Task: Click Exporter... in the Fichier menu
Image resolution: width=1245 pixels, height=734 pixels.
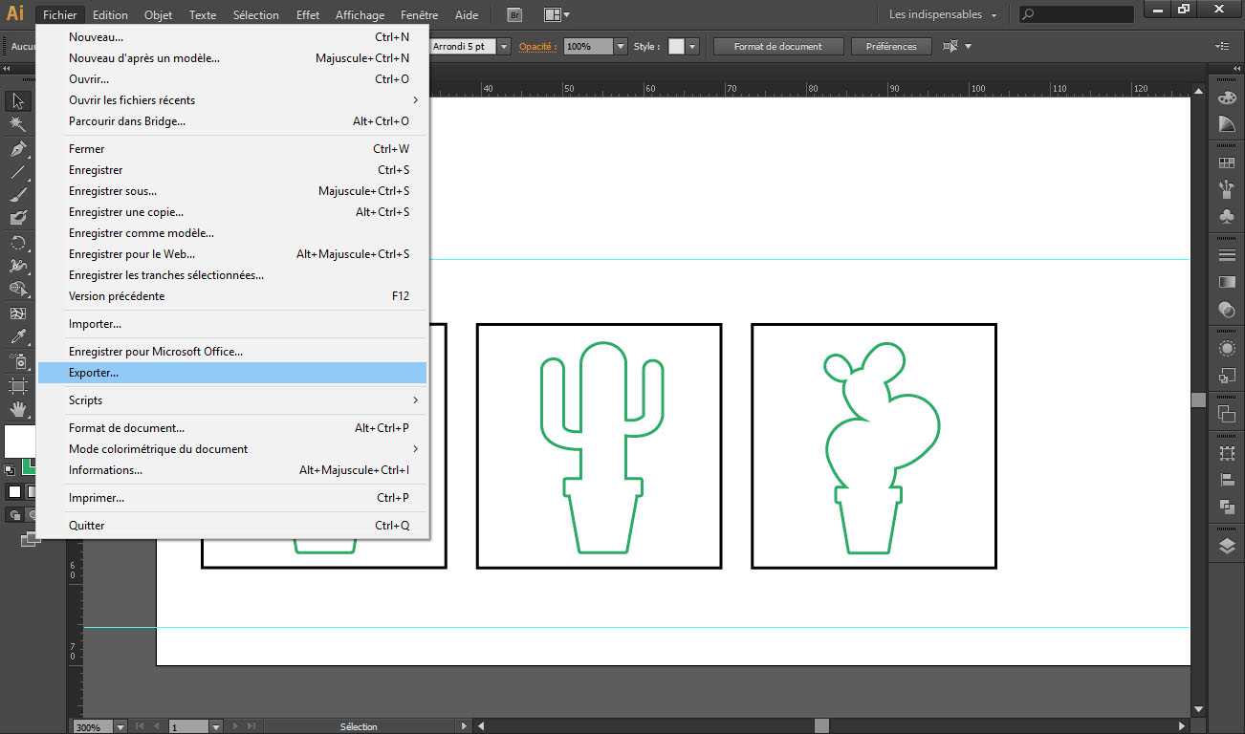Action: coord(94,373)
